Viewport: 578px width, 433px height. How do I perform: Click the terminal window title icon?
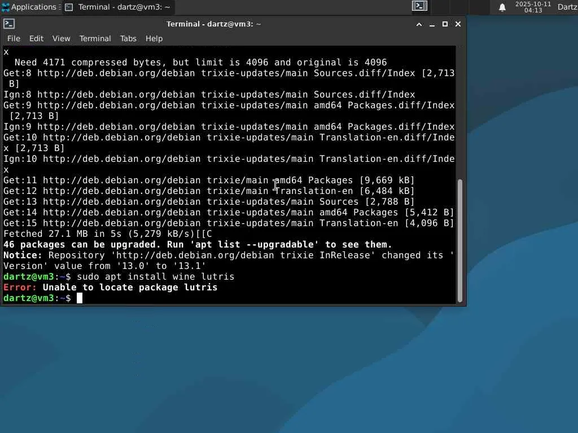[x=9, y=24]
